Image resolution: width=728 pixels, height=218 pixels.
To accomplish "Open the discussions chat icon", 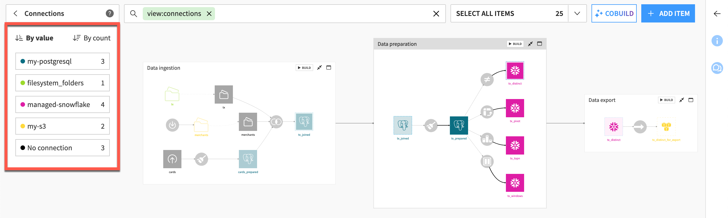I will pyautogui.click(x=717, y=68).
